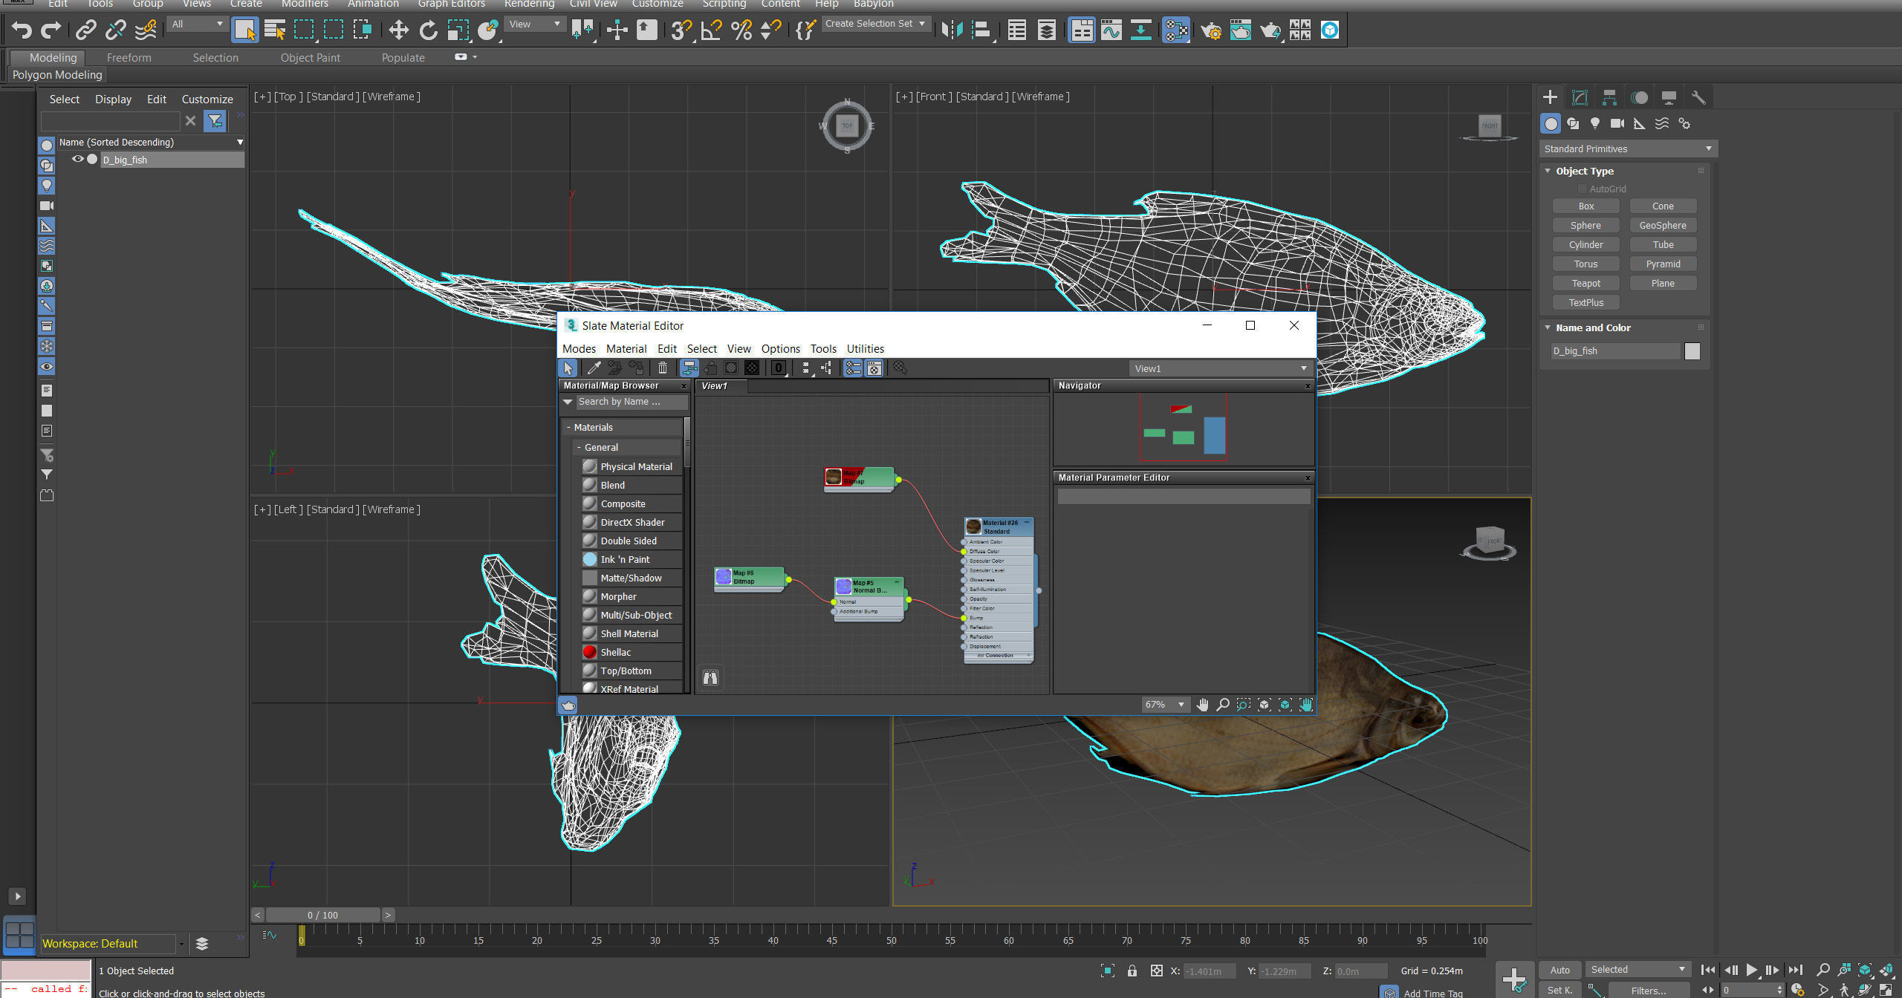
Task: Open the Rendering main menu
Action: click(529, 4)
